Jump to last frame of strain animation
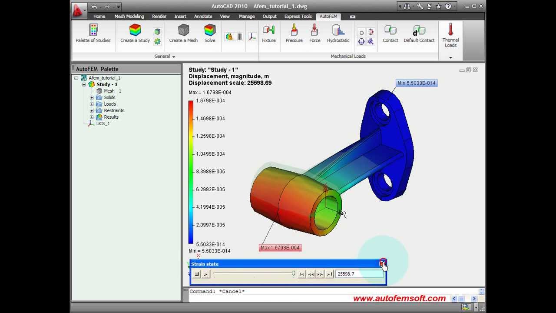Screen dimensions: 556x313 pos(330,274)
